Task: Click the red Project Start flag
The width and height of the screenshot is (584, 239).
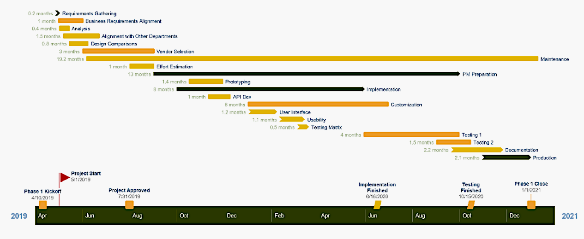Action: pos(64,177)
